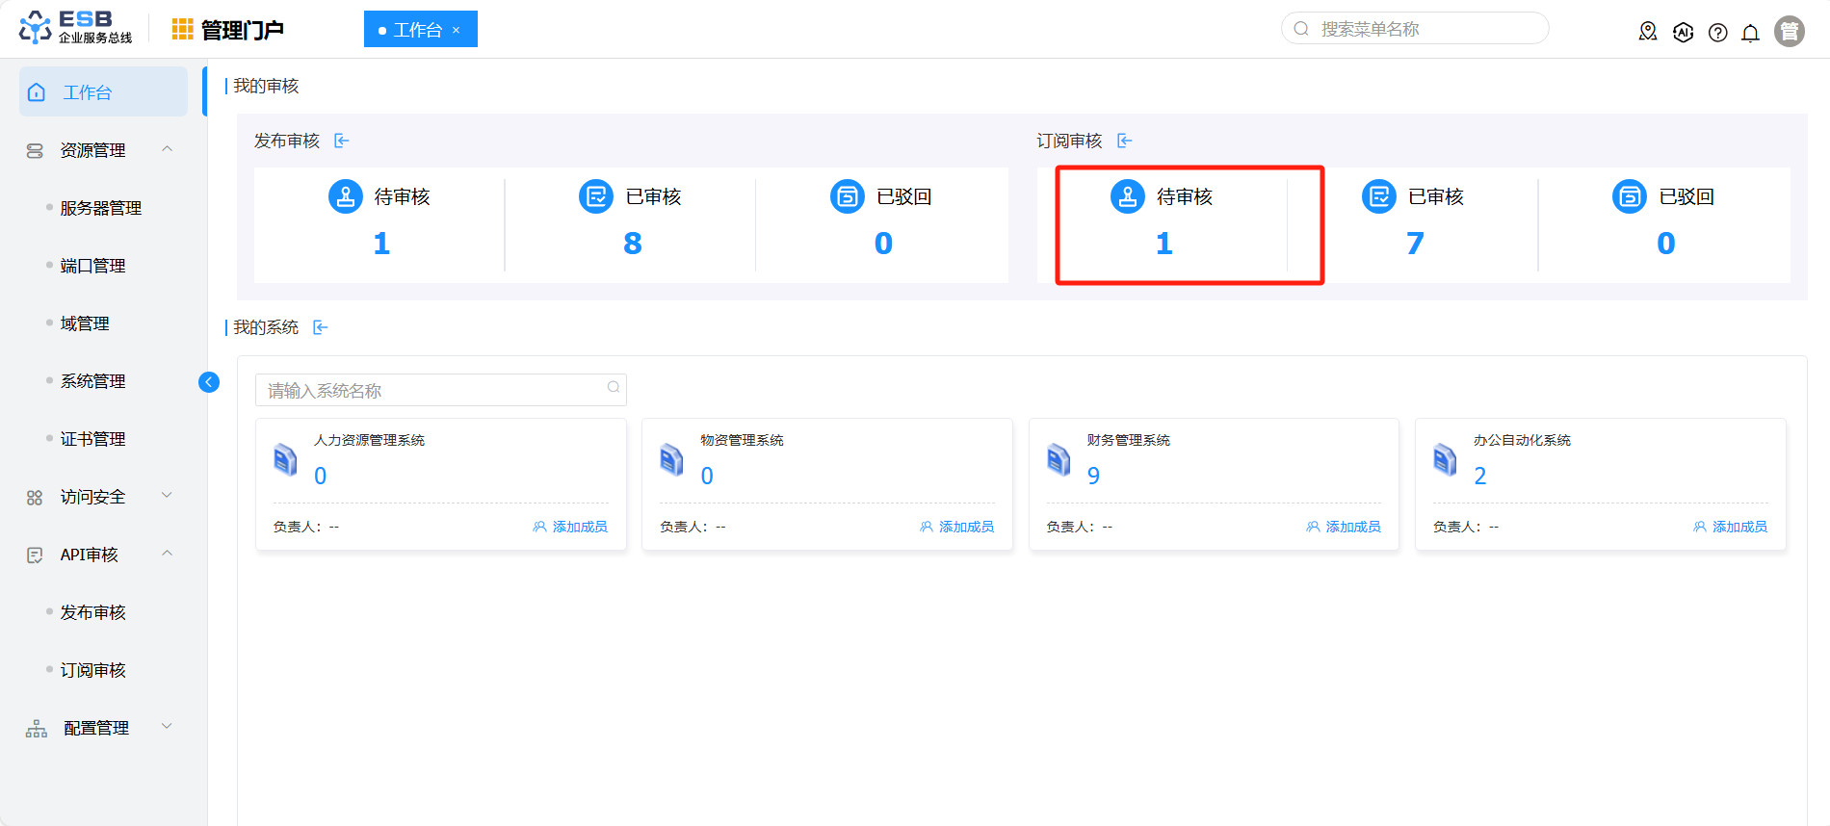Expand the 配置管理 menu group
This screenshot has height=826, width=1830.
167,727
